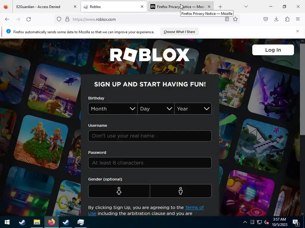Open tracking protection shield icon

pyautogui.click(x=59, y=19)
